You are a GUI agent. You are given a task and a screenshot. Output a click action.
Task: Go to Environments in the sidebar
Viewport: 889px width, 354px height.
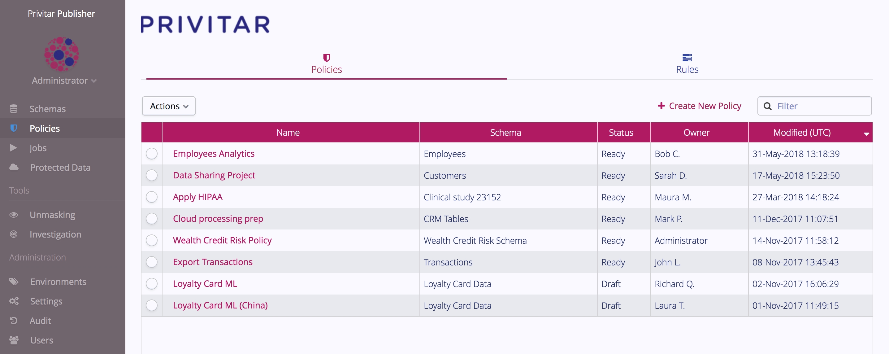[x=58, y=282]
